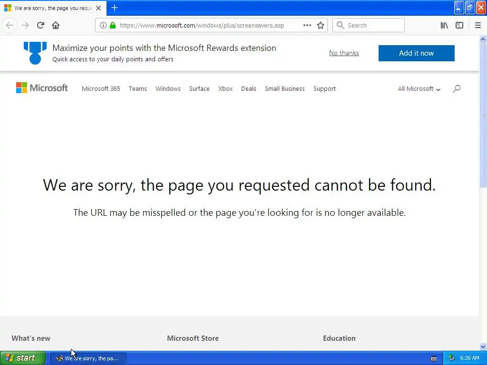This screenshot has height=365, width=487.
Task: Click the browser Forward arrow button
Action: (25, 25)
